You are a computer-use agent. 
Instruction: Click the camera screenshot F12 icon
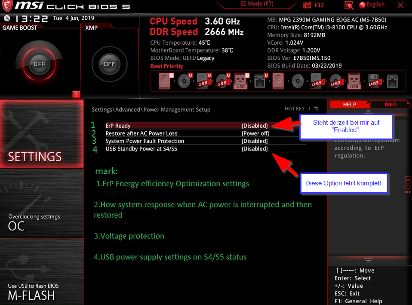point(306,5)
